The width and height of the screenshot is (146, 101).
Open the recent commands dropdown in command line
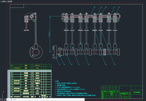click(8, 100)
